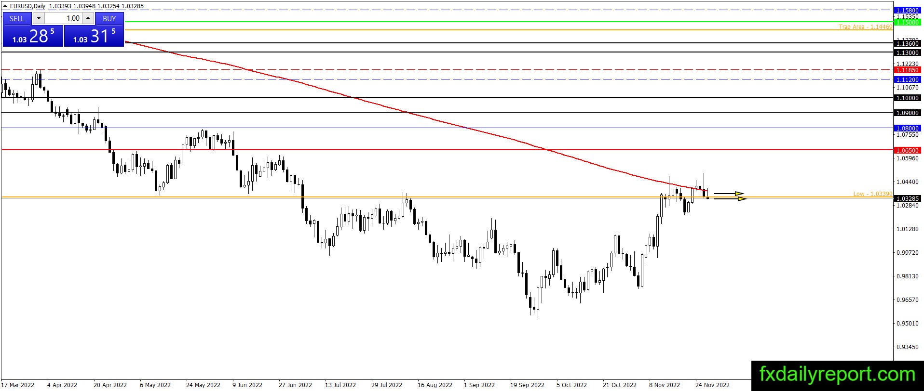This screenshot has width=924, height=391.
Task: Click the 9 Jun 2022 date label
Action: 247,385
